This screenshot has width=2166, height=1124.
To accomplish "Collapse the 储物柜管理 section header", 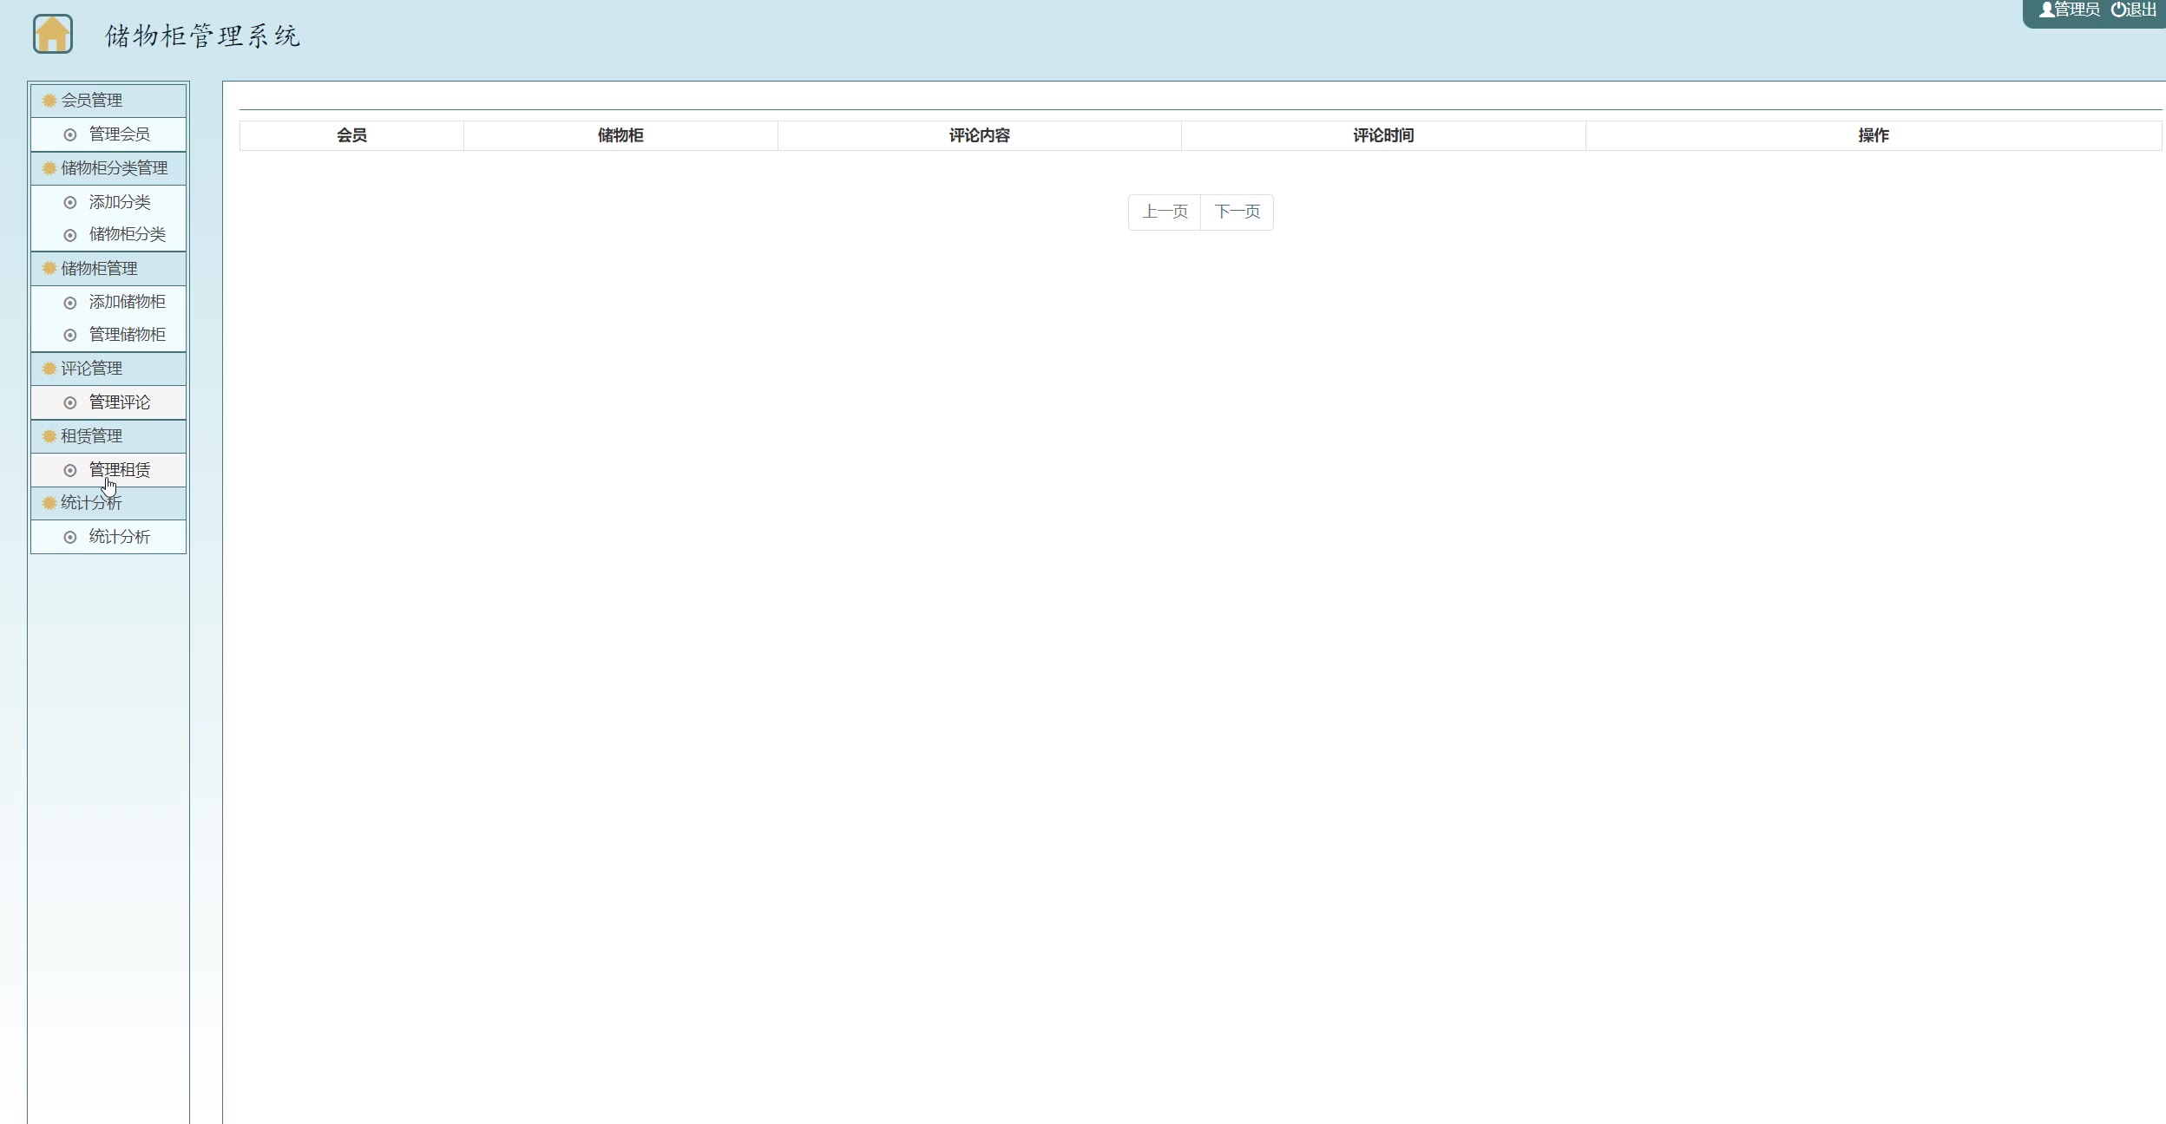I will pyautogui.click(x=108, y=269).
